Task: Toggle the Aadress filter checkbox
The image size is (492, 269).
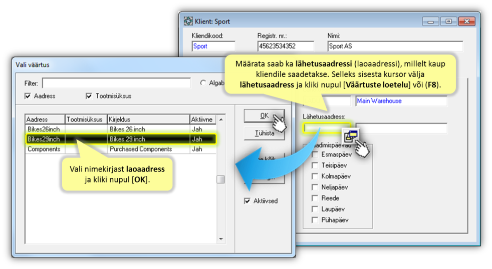Action: pyautogui.click(x=28, y=96)
